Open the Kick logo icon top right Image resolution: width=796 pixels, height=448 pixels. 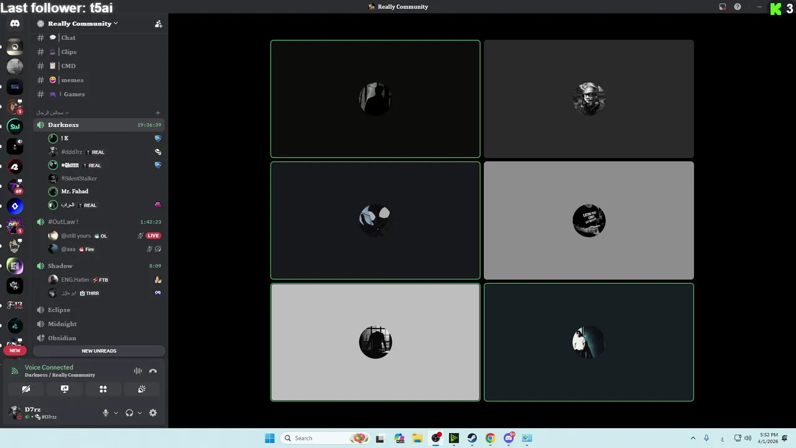pyautogui.click(x=775, y=9)
